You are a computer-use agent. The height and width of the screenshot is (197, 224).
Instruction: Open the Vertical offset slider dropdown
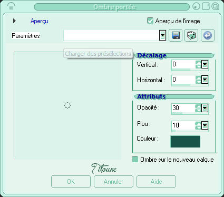(x=204, y=64)
